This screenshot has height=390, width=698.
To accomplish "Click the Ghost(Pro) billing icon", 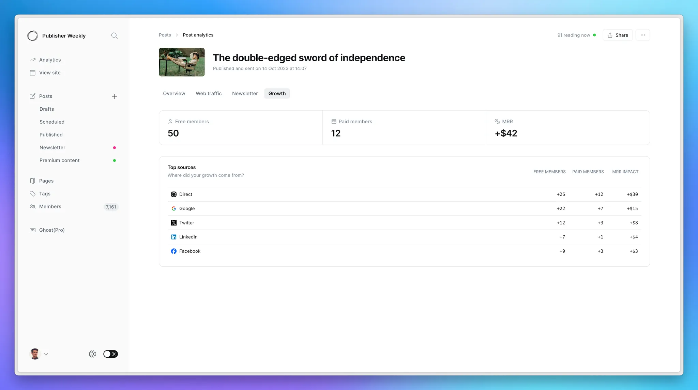I will tap(33, 230).
